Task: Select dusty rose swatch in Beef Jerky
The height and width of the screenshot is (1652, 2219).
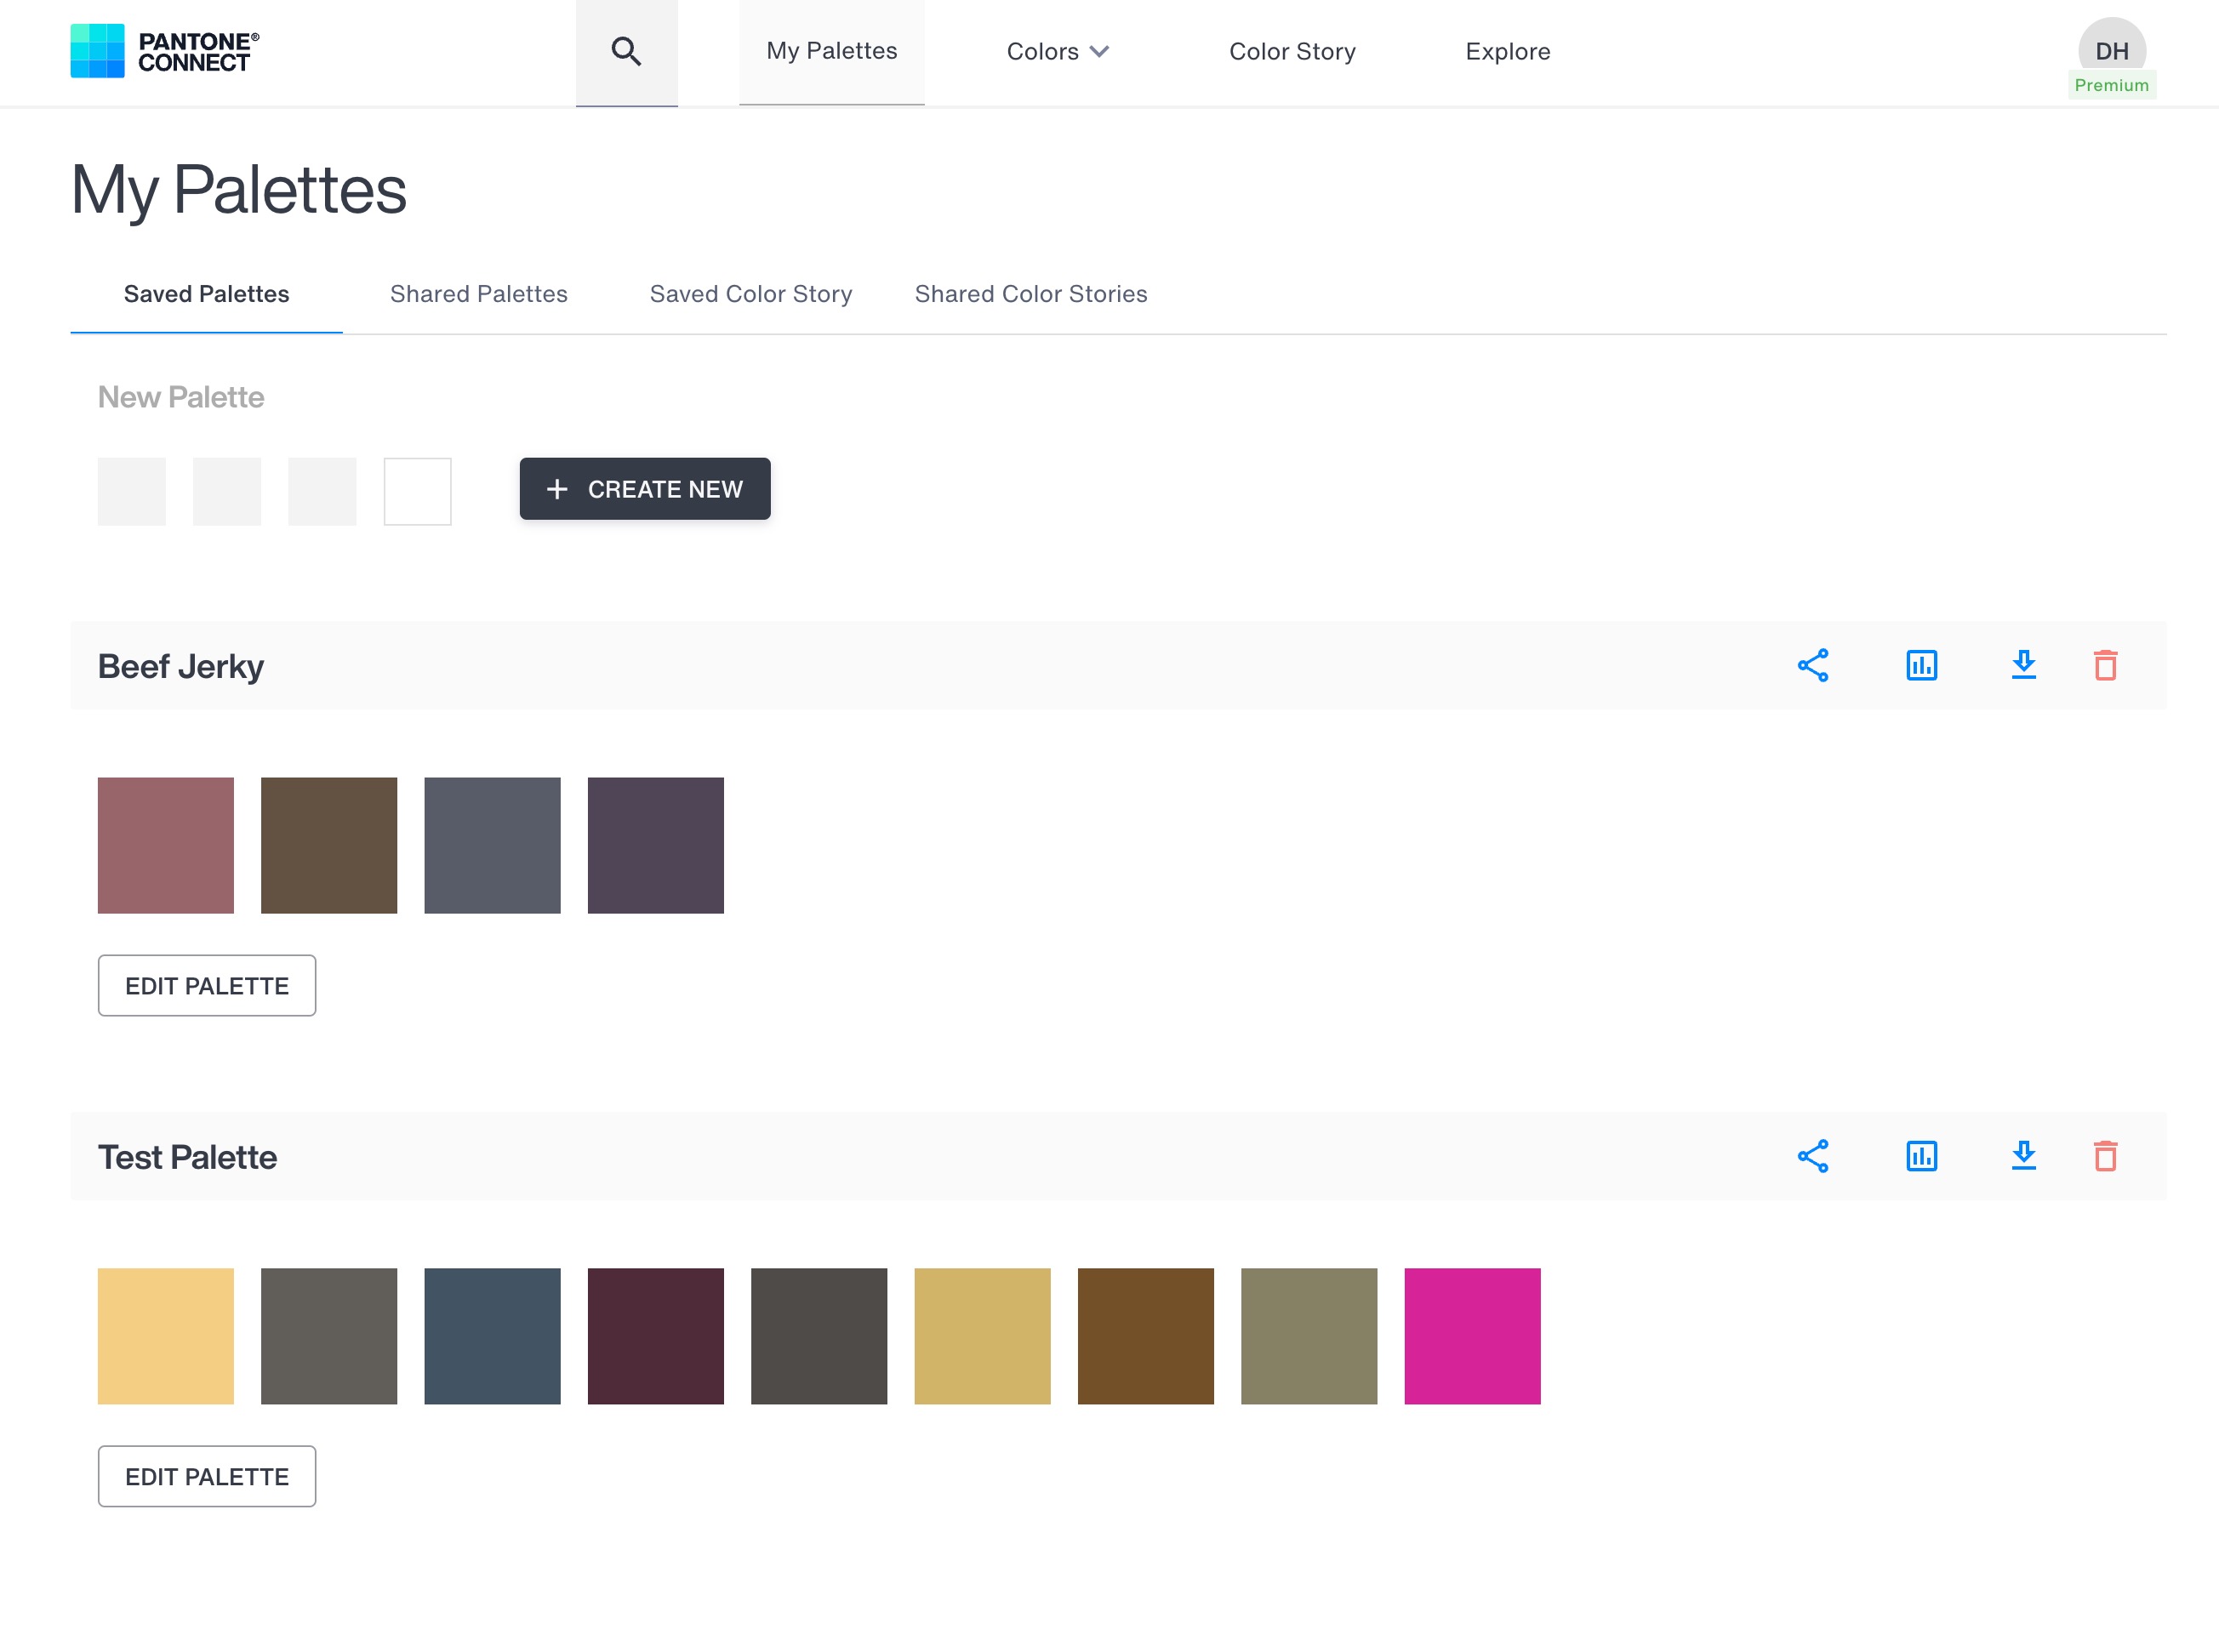Action: pos(166,846)
